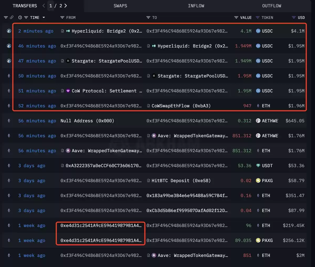Open the OUTFLOW tab
The width and height of the screenshot is (315, 267).
pyautogui.click(x=271, y=6)
